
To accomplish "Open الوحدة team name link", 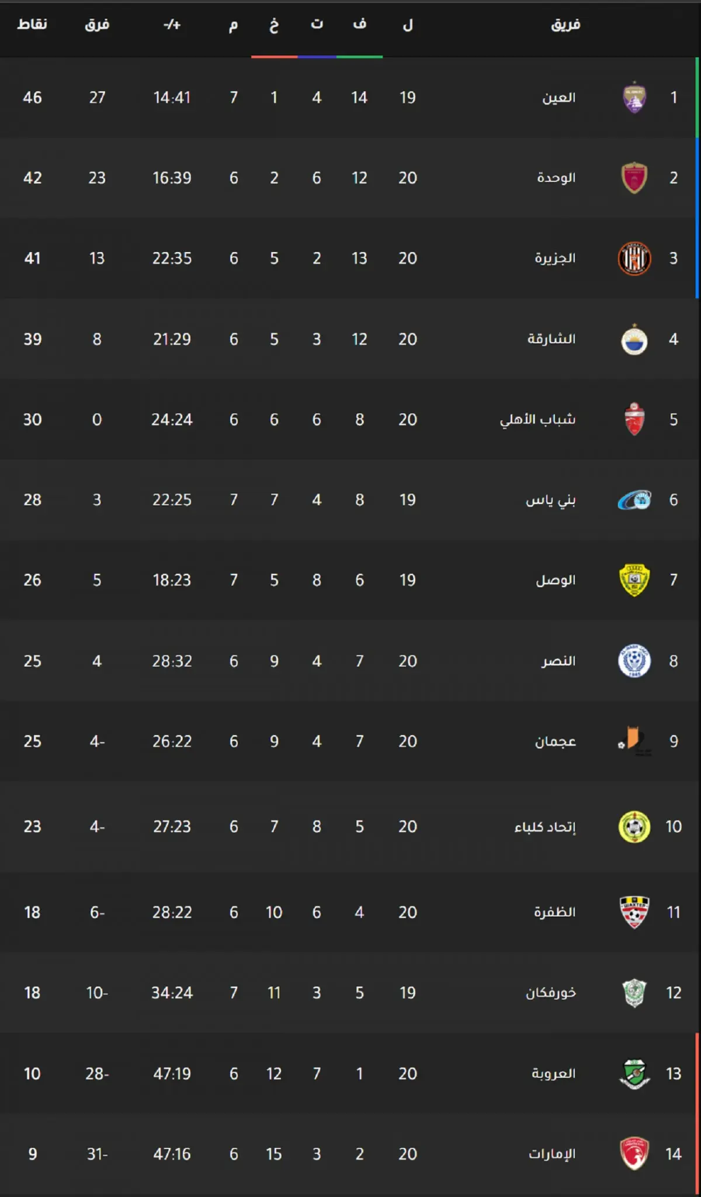I will click(x=556, y=178).
